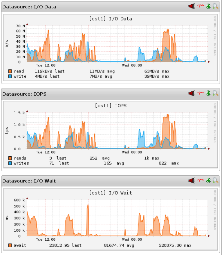The image size is (222, 255).
Task: Click the orange read legend swatch
Action: click(10, 71)
